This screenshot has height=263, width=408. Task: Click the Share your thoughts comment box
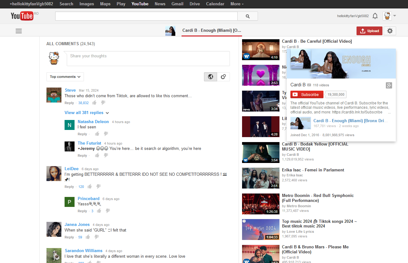coord(148,59)
